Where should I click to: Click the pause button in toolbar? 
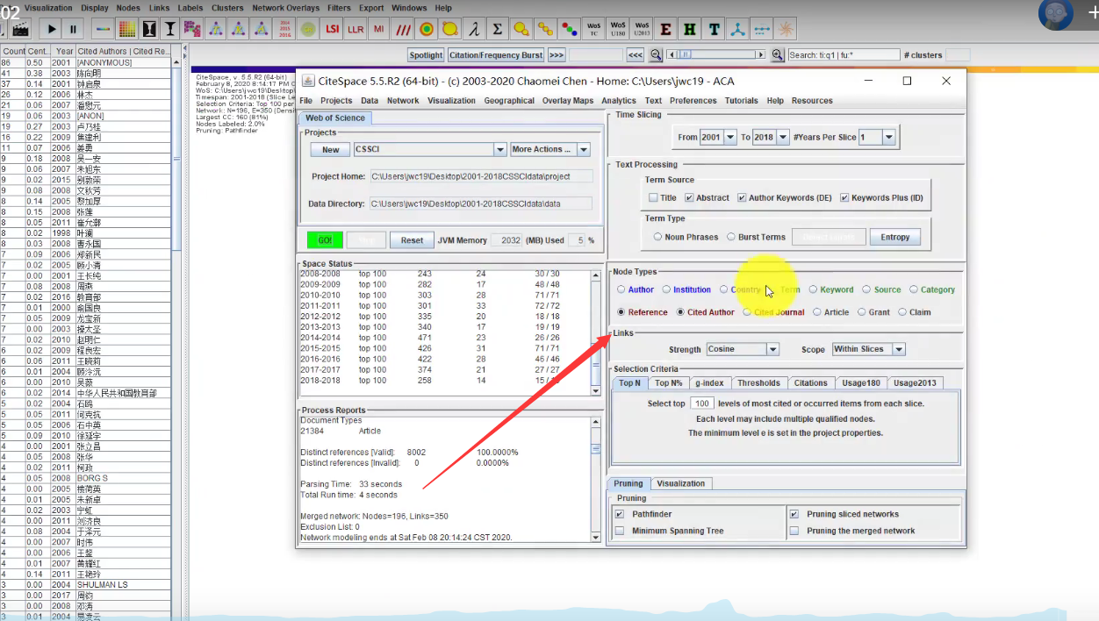pyautogui.click(x=74, y=29)
